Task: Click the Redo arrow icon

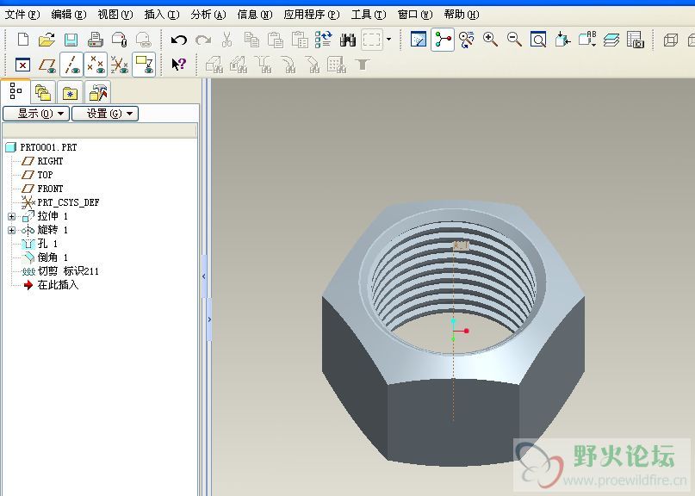Action: coord(203,40)
